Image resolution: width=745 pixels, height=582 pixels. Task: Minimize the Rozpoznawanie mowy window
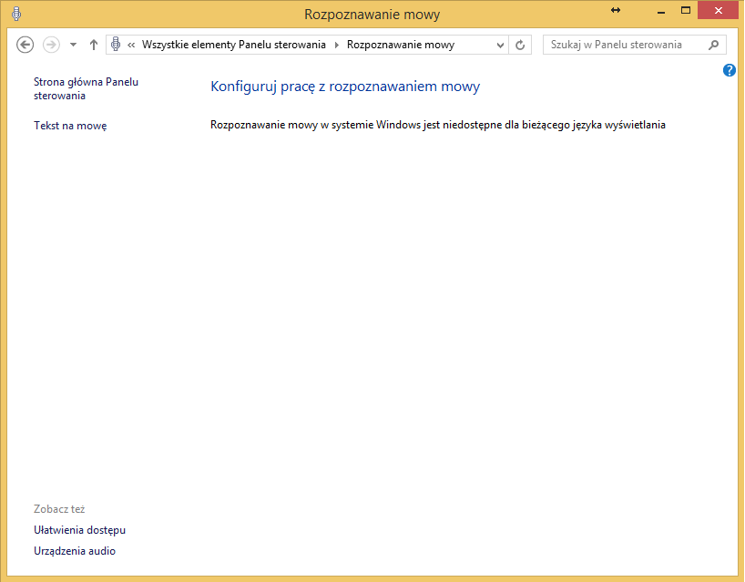click(661, 11)
